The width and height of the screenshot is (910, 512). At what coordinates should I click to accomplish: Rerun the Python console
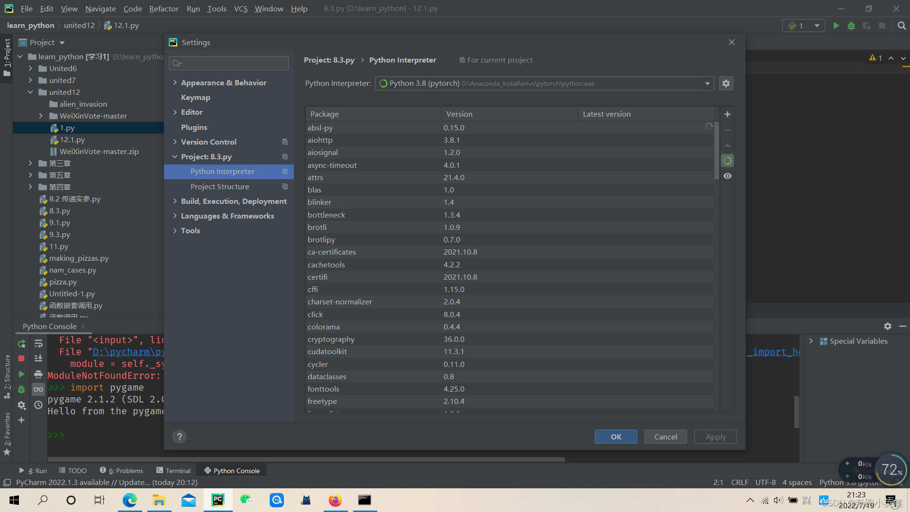[21, 344]
